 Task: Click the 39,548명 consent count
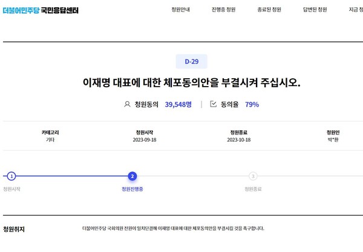click(178, 104)
